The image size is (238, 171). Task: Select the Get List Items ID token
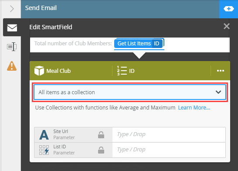click(x=139, y=44)
